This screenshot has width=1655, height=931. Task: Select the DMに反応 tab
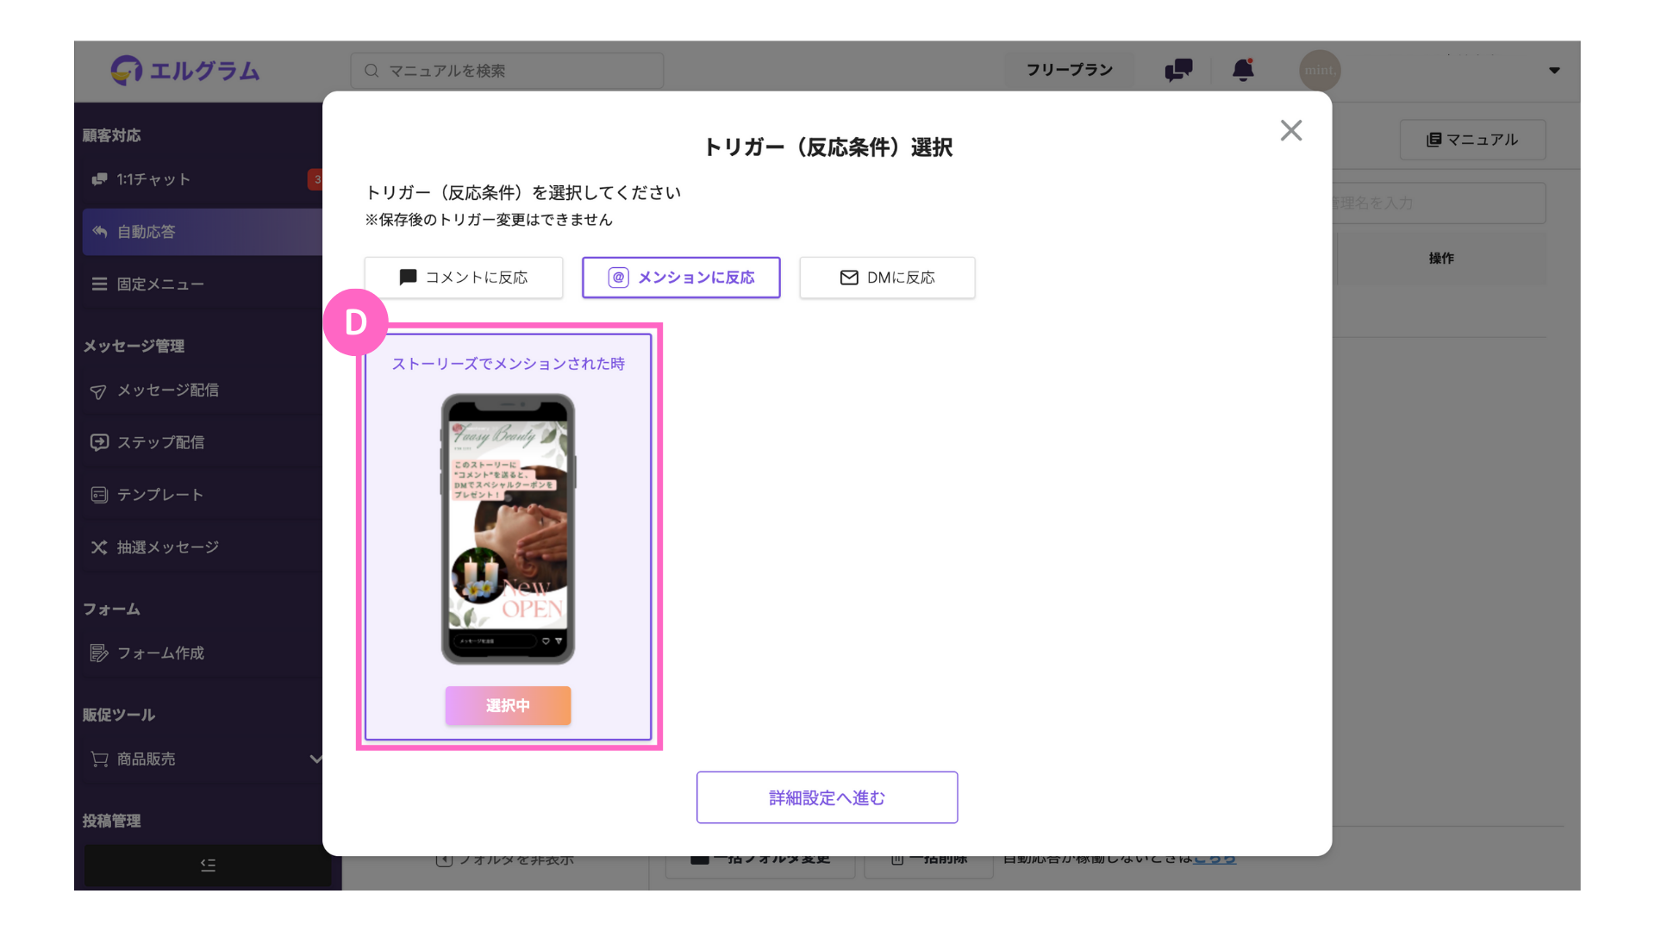coord(887,278)
